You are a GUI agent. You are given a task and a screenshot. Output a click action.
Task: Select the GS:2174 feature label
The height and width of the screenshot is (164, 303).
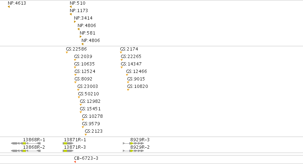click(129, 49)
